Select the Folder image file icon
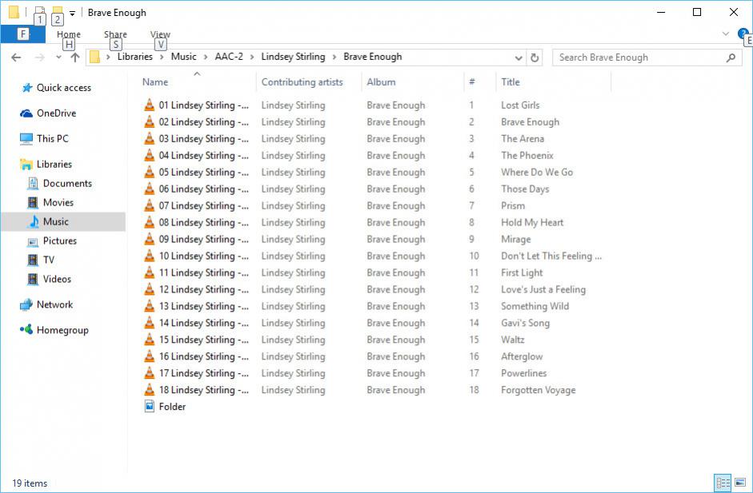This screenshot has height=493, width=753. pos(149,407)
